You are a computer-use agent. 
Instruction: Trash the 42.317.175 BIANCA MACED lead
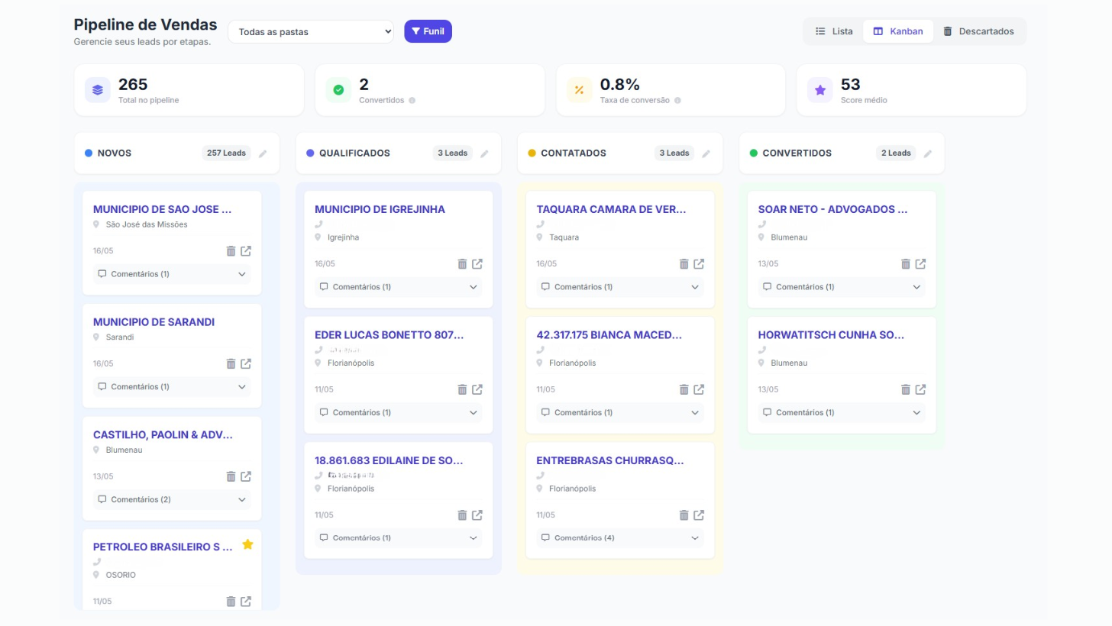684,389
